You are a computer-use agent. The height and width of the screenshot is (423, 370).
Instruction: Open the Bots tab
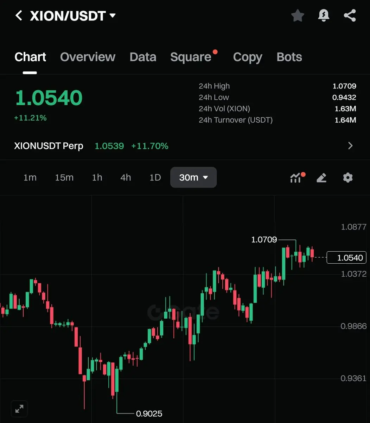289,57
